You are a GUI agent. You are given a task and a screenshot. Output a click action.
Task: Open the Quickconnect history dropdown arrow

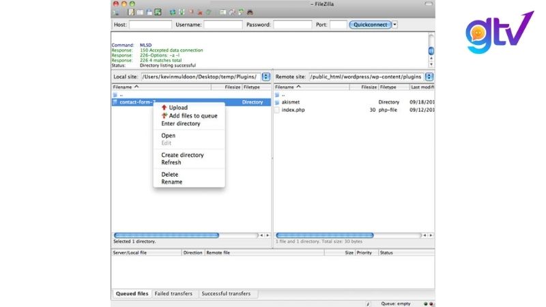click(395, 25)
